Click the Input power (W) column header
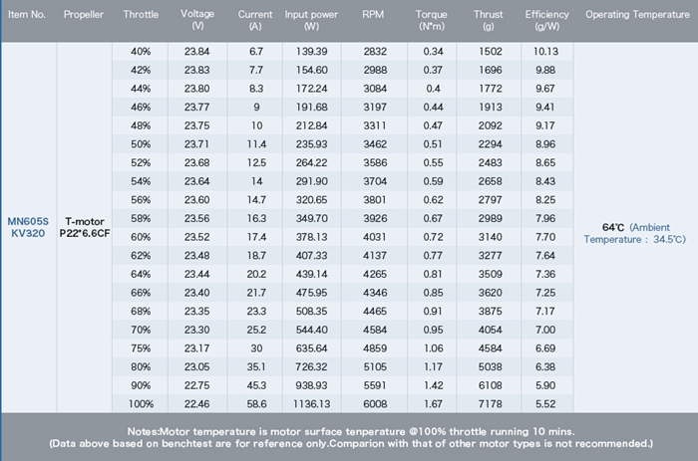 (x=311, y=20)
